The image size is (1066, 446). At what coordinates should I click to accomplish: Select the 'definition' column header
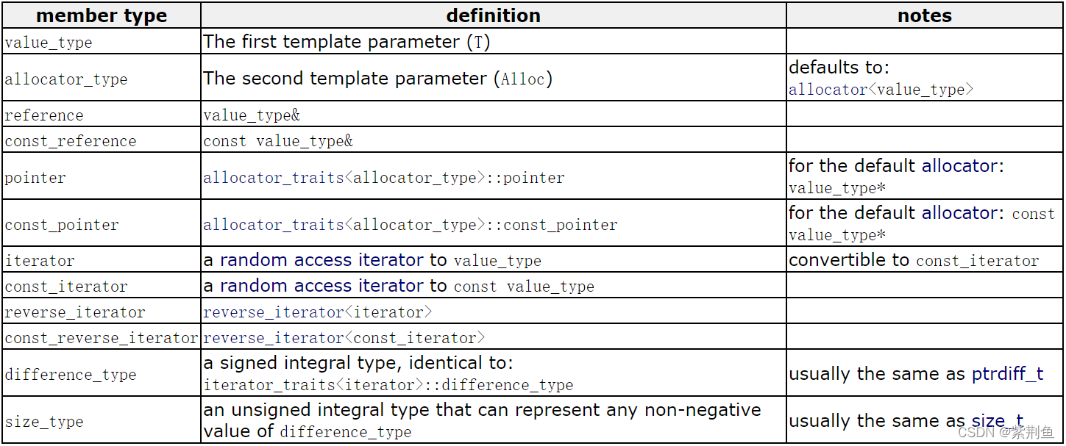(x=494, y=15)
